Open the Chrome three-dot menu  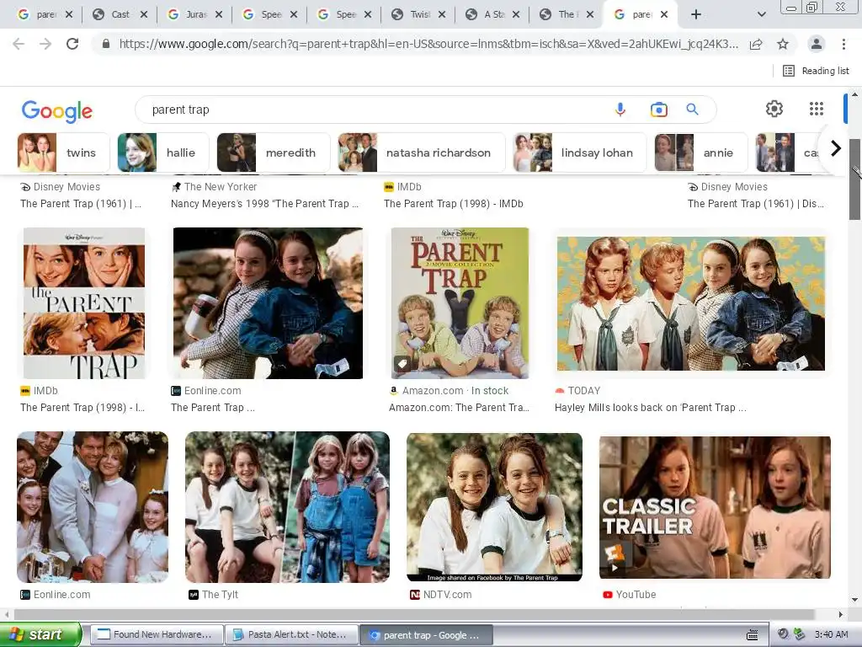point(843,44)
